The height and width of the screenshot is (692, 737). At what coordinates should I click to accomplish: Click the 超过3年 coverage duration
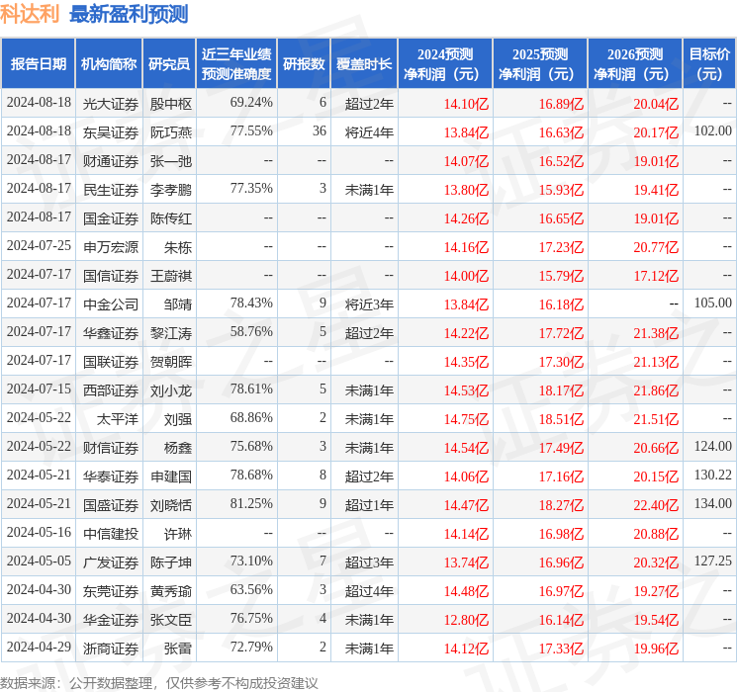[x=369, y=562]
